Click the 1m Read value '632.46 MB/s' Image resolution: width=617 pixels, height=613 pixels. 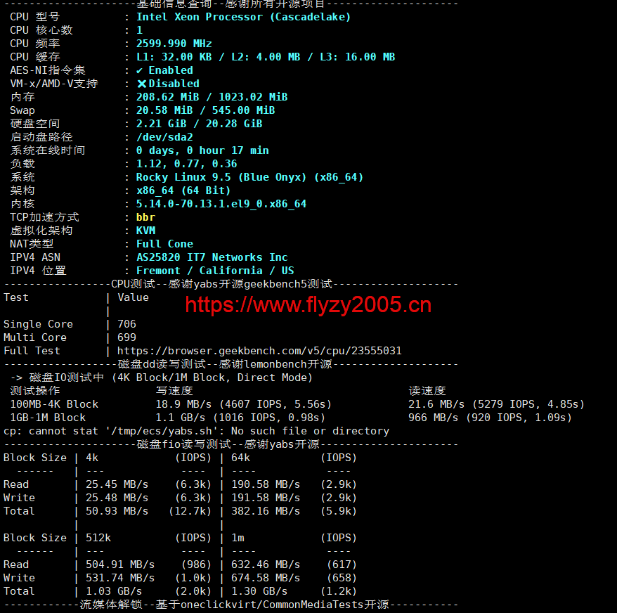[266, 564]
